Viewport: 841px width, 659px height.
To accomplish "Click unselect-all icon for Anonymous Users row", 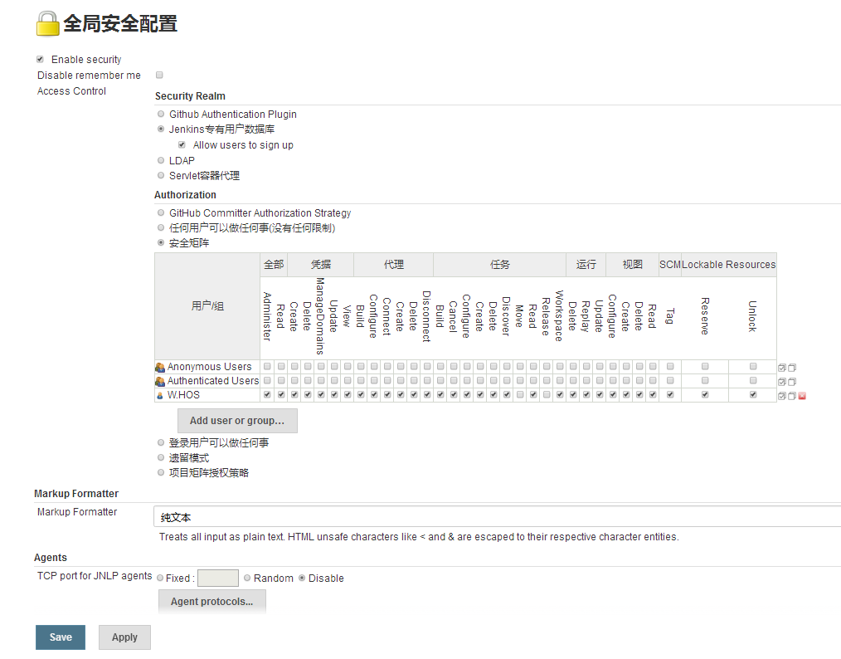I will (792, 367).
